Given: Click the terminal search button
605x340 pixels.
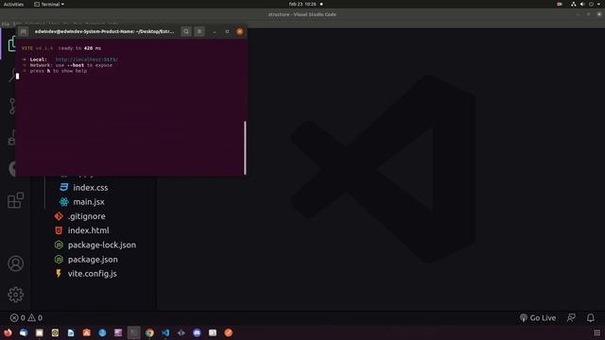Looking at the screenshot, I should [186, 31].
